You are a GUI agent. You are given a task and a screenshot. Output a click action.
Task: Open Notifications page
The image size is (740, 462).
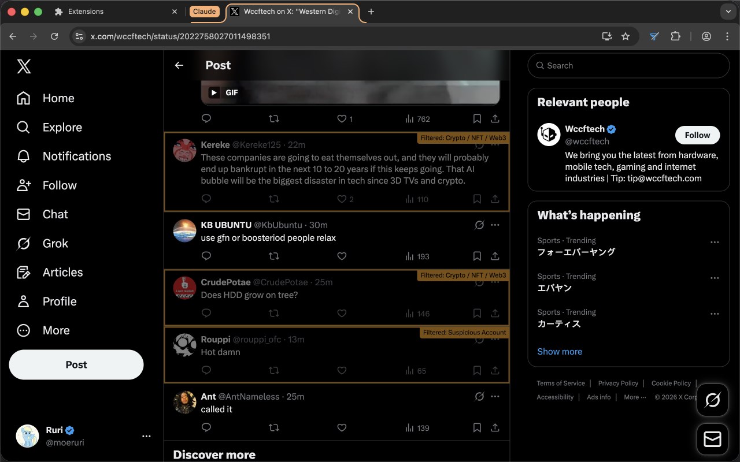[x=64, y=156]
